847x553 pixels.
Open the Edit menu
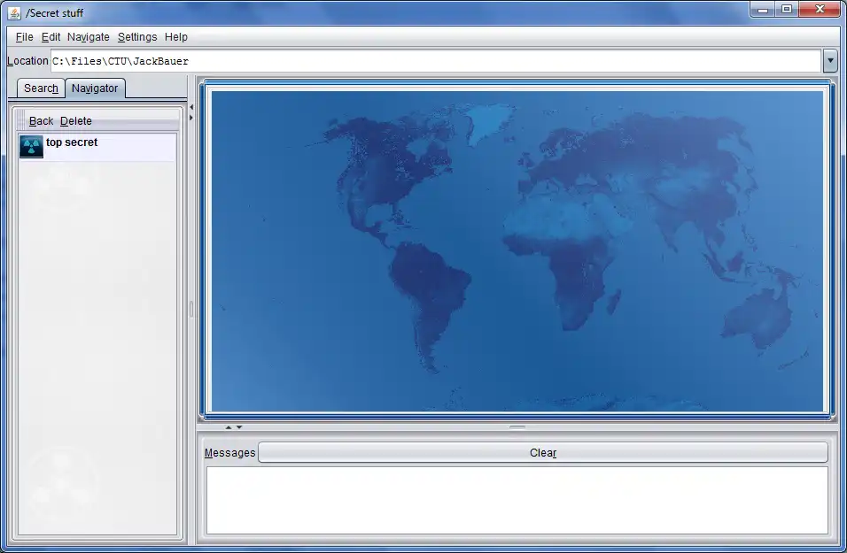click(x=51, y=37)
